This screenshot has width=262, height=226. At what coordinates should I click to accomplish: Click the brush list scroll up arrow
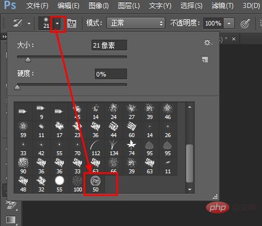pyautogui.click(x=190, y=107)
